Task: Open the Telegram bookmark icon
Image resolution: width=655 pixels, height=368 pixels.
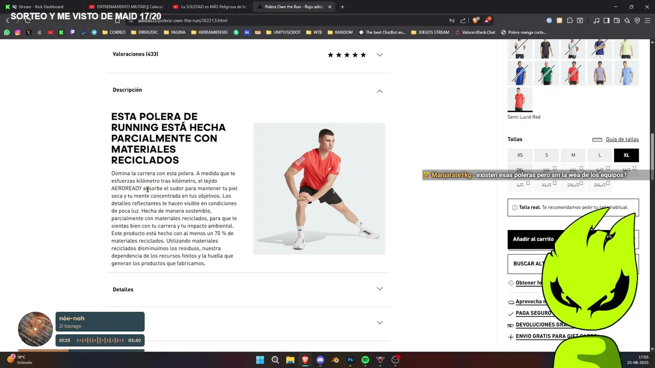Action: 94,32
